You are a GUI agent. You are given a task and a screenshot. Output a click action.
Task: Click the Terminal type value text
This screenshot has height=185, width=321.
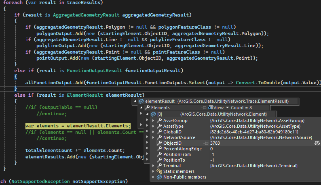coord(254,166)
